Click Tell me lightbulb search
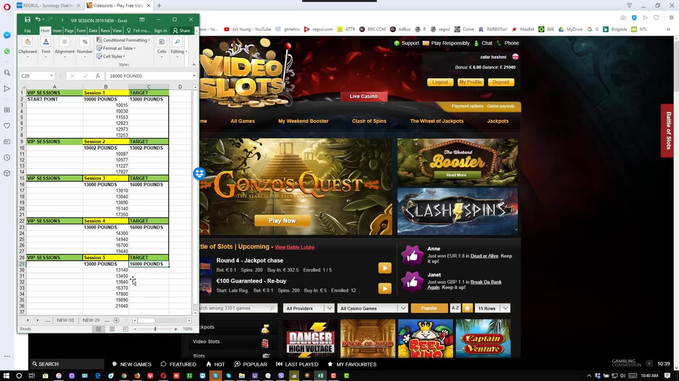The width and height of the screenshot is (679, 381). click(x=137, y=31)
